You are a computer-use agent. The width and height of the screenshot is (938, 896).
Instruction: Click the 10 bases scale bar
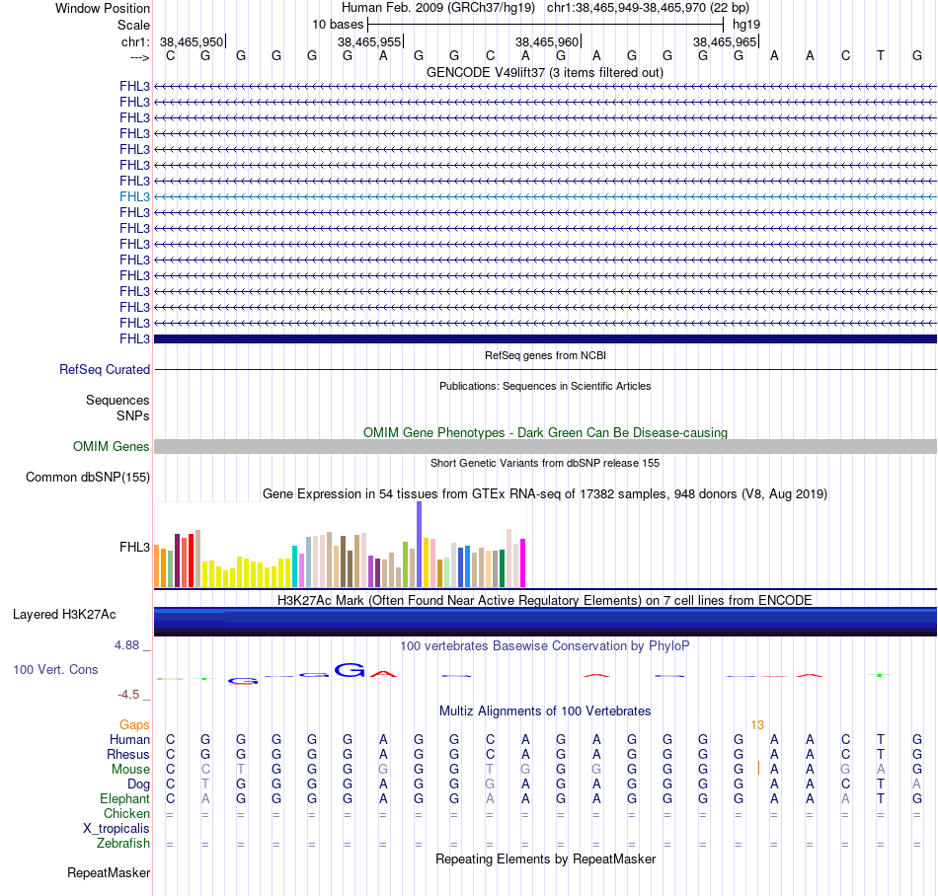546,25
